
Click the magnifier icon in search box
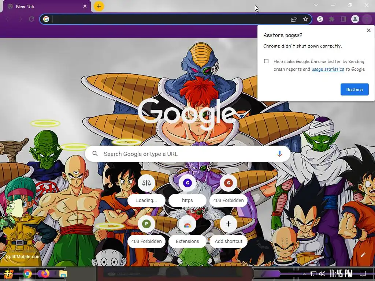pos(95,154)
